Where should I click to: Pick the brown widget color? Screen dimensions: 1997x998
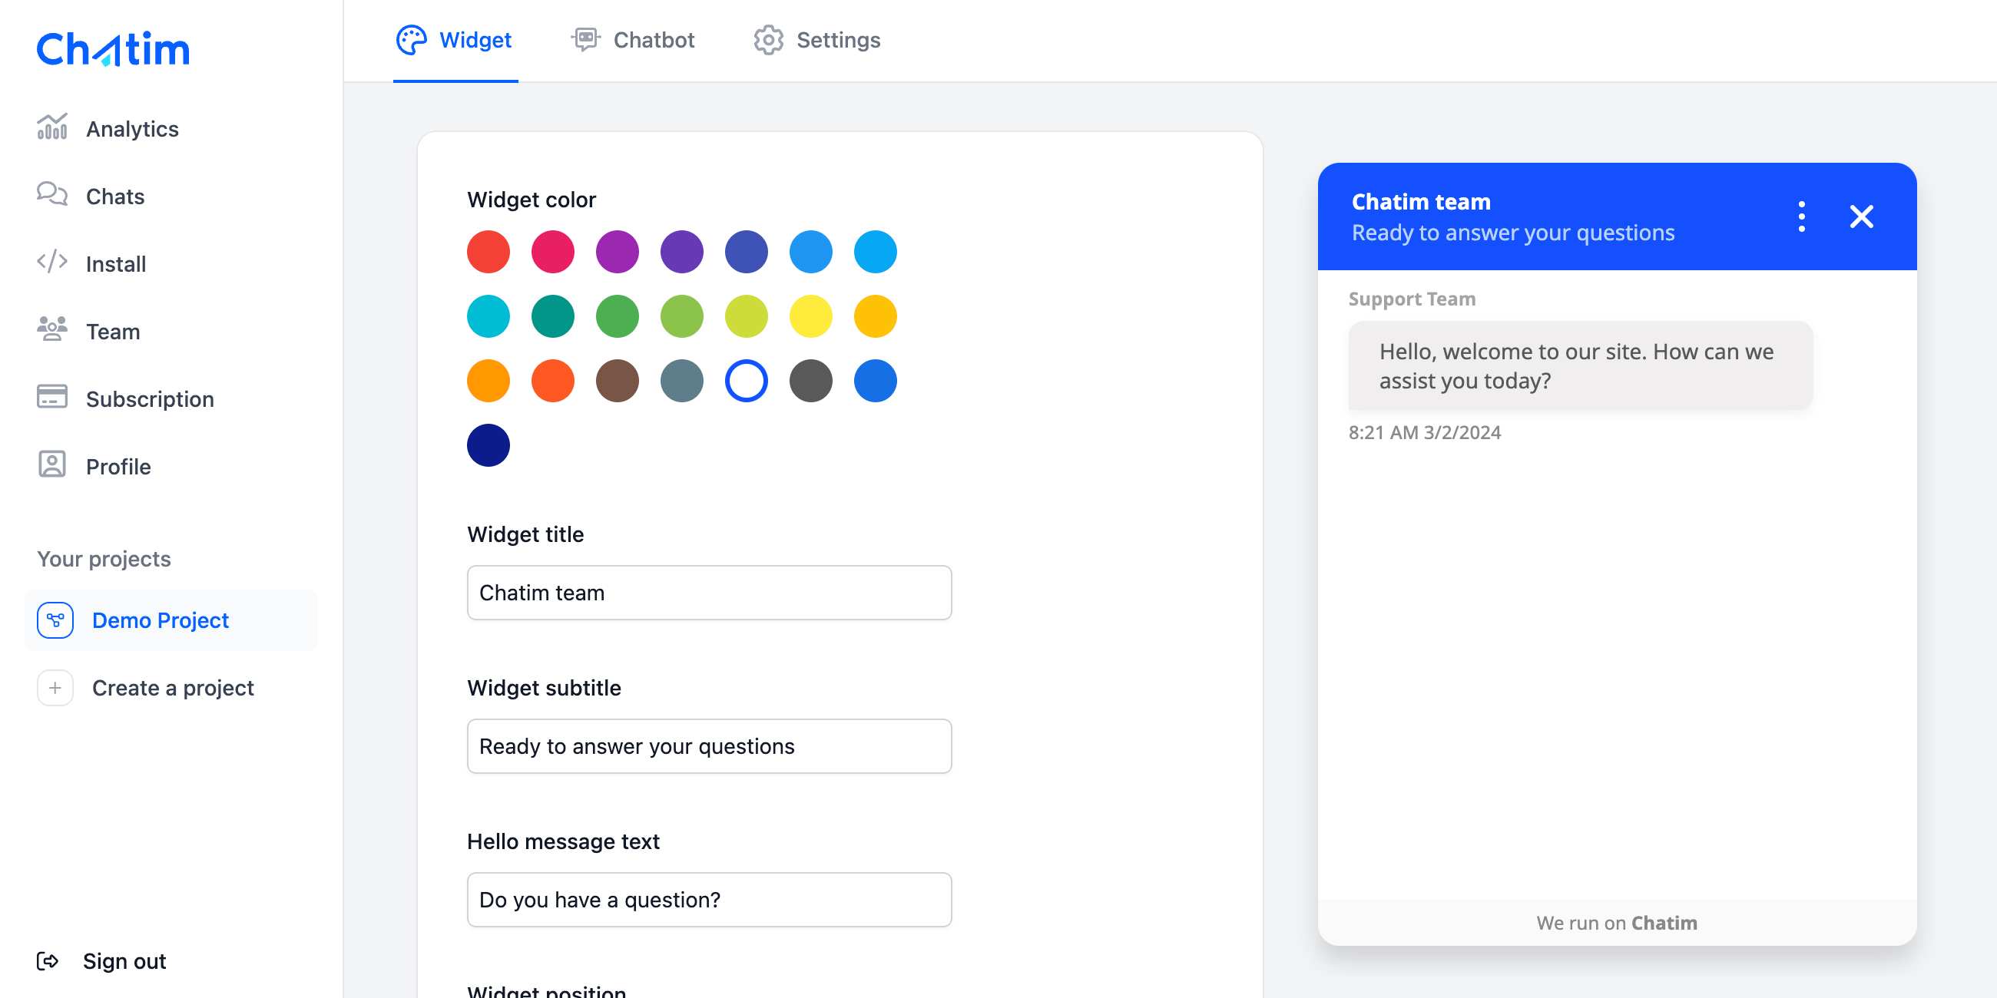617,381
